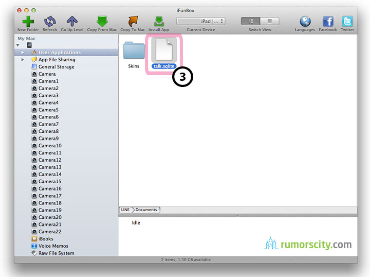Click the New Folder green plus icon
This screenshot has width=370, height=277.
pos(28,22)
